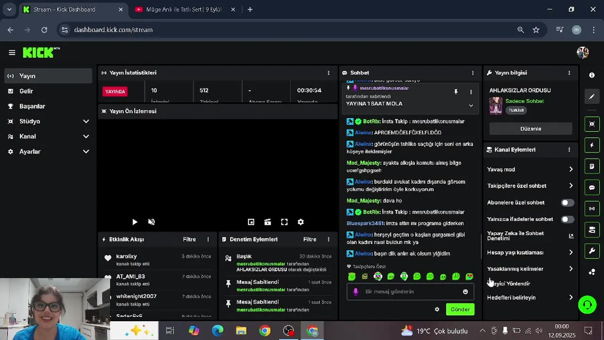The height and width of the screenshot is (340, 604).
Task: Open a new browser tab
Action: 250,9
